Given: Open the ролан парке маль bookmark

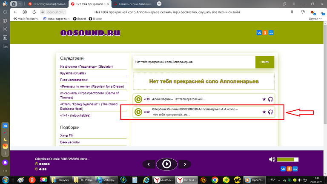Looking at the screenshot, I should point(57,19).
